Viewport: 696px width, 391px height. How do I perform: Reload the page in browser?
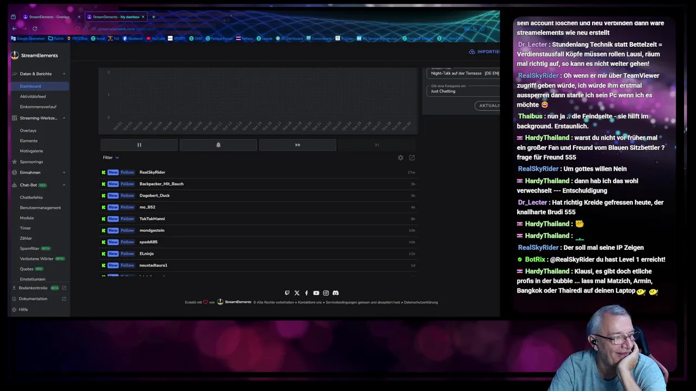pyautogui.click(x=35, y=29)
